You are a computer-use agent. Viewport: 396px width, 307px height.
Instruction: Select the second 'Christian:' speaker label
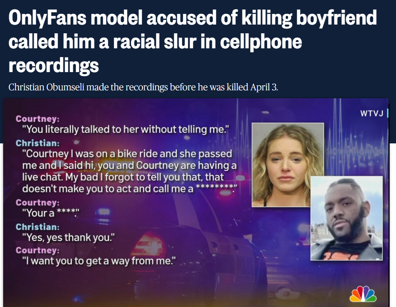38,227
